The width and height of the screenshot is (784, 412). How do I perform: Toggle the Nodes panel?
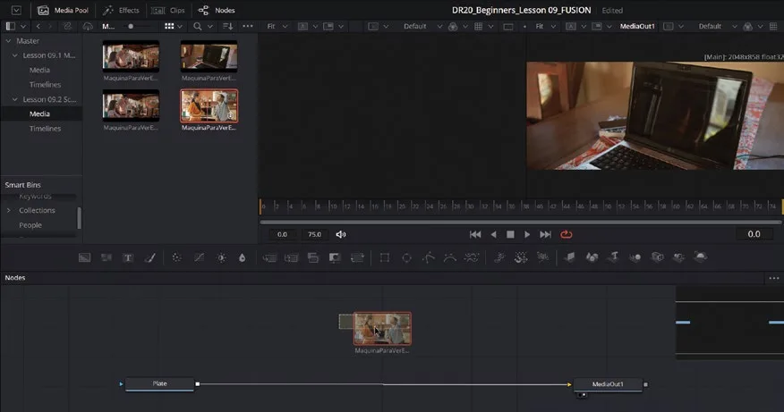click(217, 10)
